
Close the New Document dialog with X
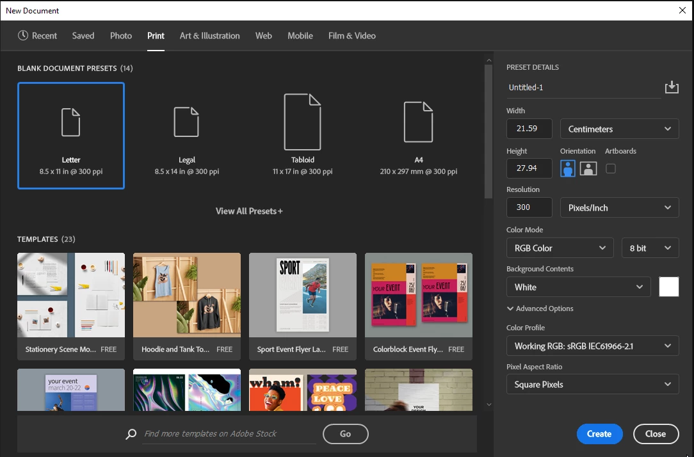coord(682,10)
